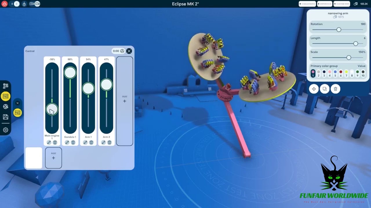Click the yellow control panel sub-icon

[x=17, y=113]
